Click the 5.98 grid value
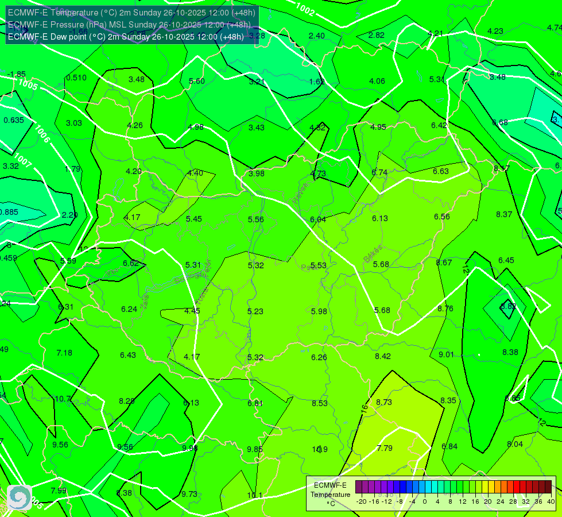562x517 pixels. tap(319, 311)
